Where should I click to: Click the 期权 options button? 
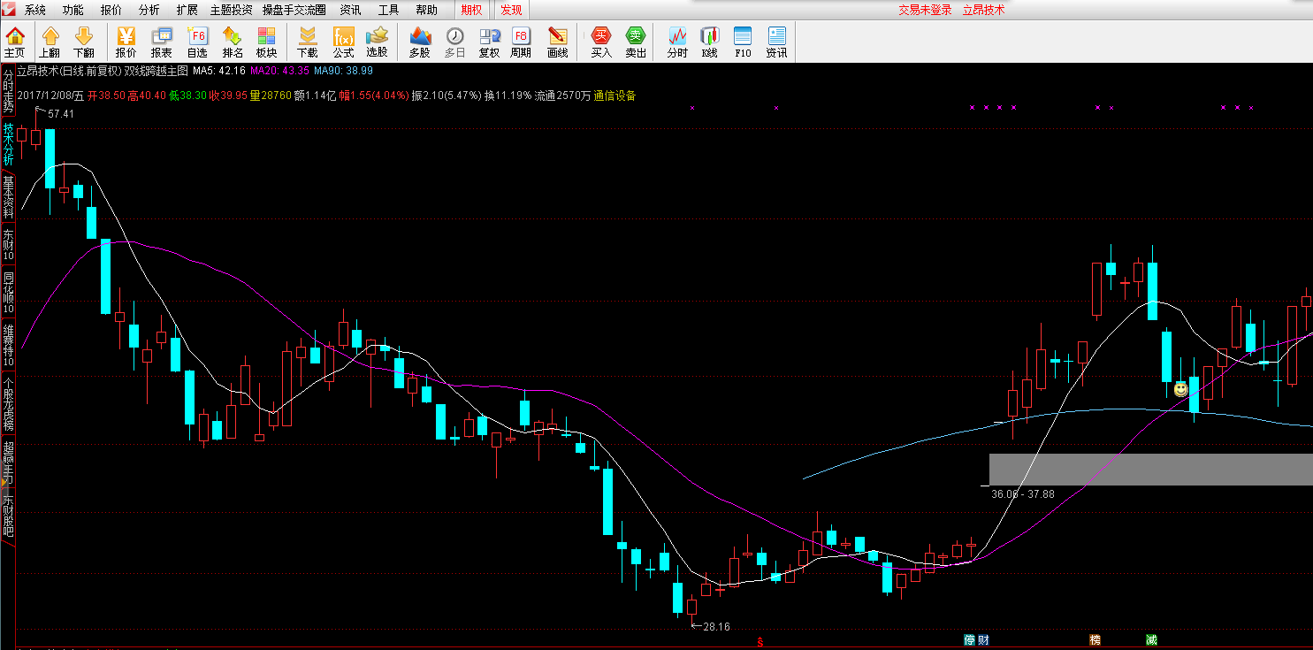point(472,11)
